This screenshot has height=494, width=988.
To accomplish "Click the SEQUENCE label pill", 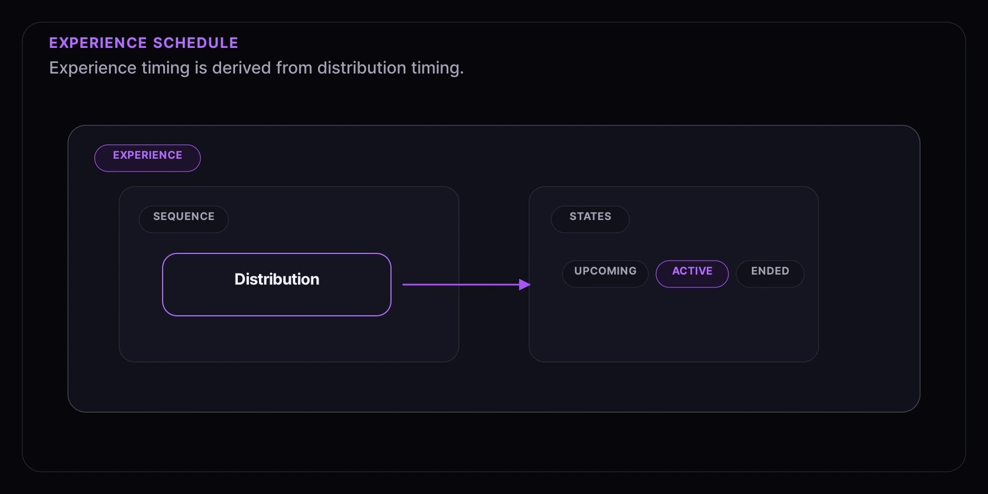I will 184,219.
